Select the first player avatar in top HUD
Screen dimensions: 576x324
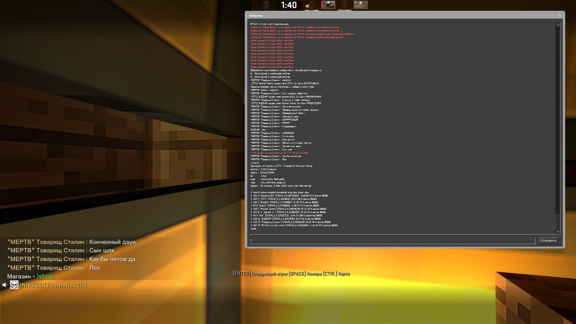coord(328,5)
